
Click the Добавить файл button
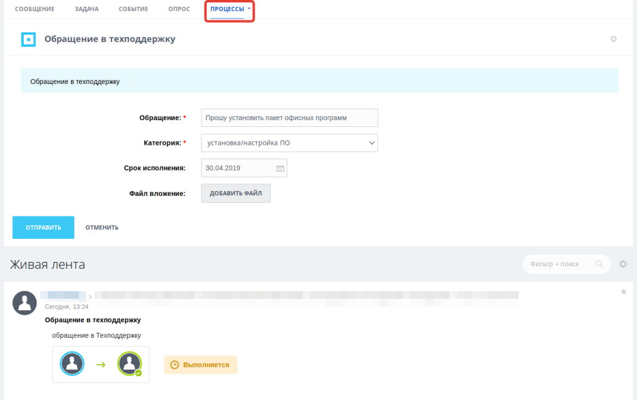tap(236, 193)
